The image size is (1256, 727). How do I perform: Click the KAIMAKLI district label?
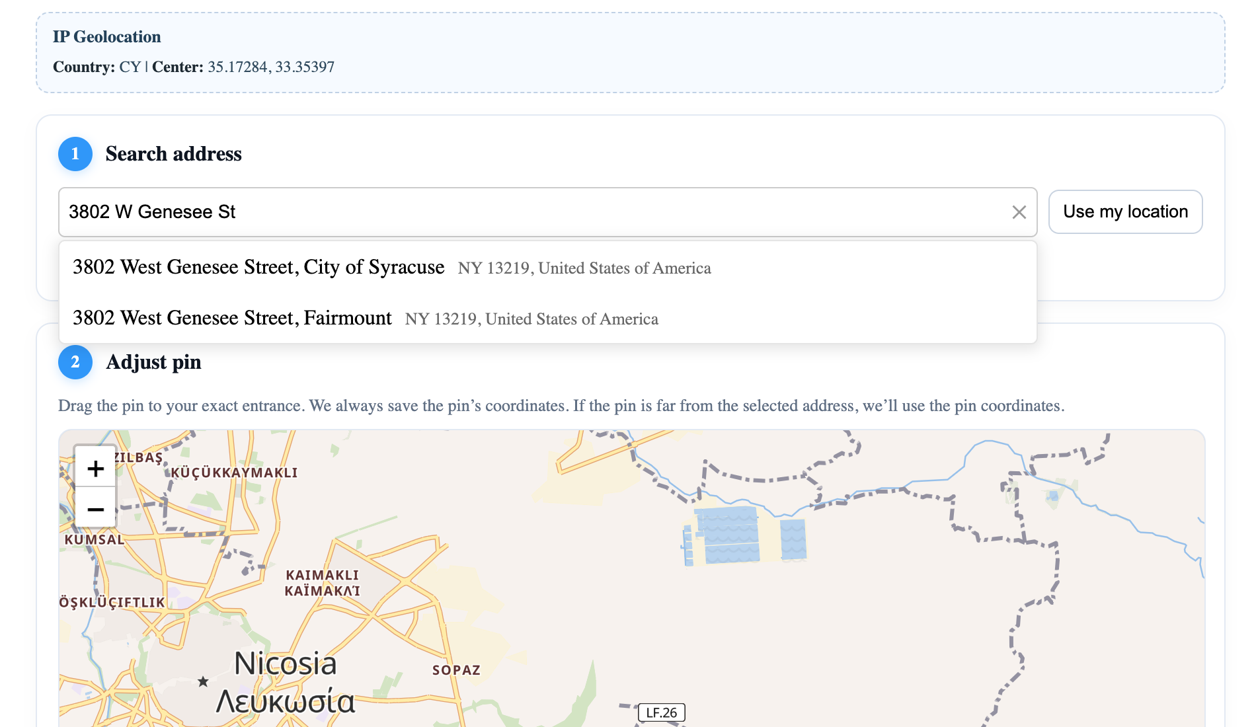pyautogui.click(x=322, y=576)
